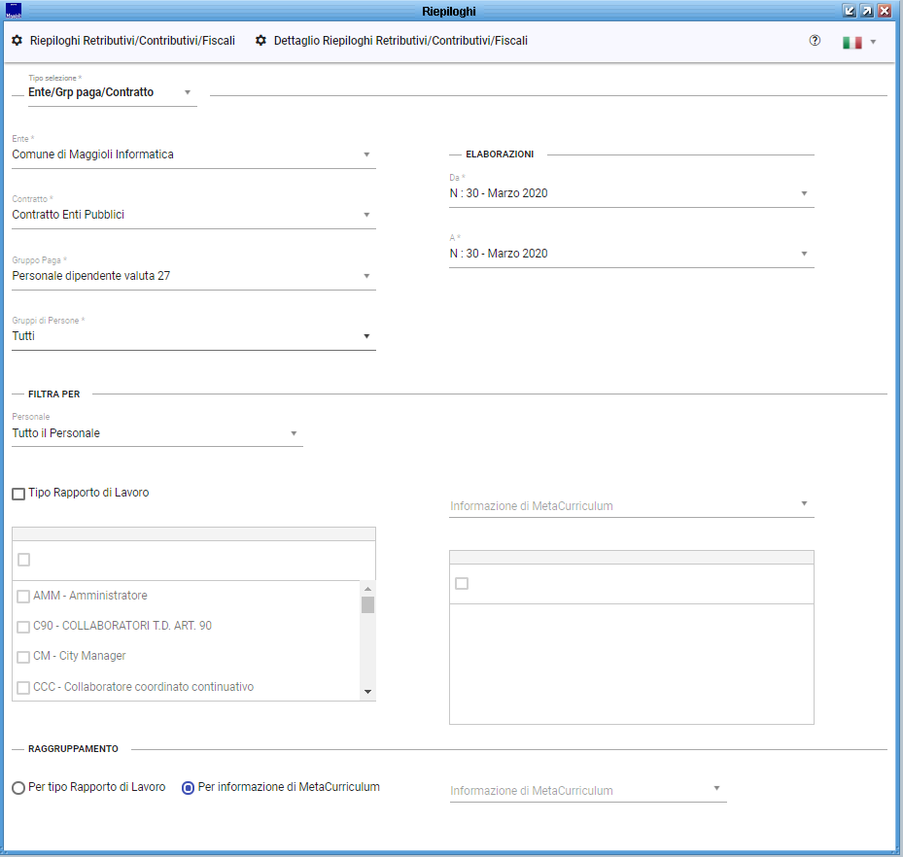Click the Italian flag language icon
903x857 pixels.
coord(852,43)
